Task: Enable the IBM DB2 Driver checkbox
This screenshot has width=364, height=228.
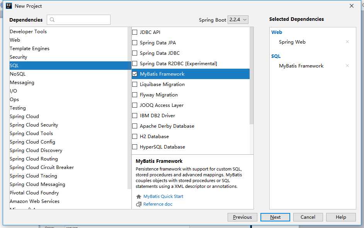Action: pos(134,116)
